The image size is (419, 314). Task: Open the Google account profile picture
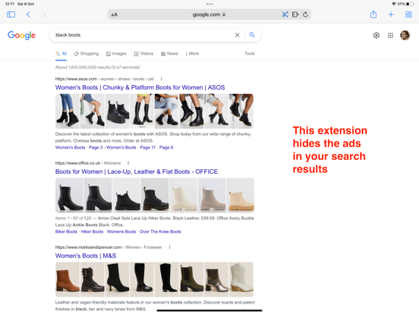pos(405,35)
